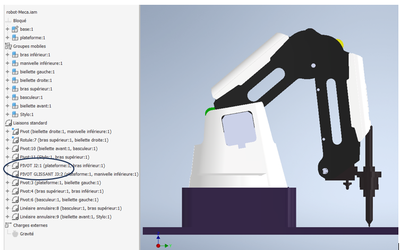Select Pivot:4 (bras supérieur:1, bras inférieur:1) text
Image resolution: width=400 pixels, height=250 pixels.
(x=62, y=191)
